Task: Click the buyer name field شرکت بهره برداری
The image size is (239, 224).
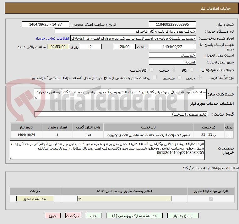Action: 125,31
